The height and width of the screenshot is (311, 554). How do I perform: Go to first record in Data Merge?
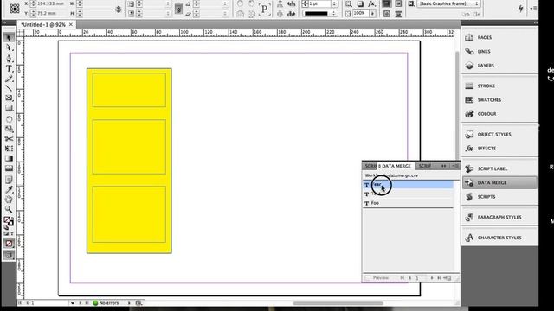coord(402,278)
